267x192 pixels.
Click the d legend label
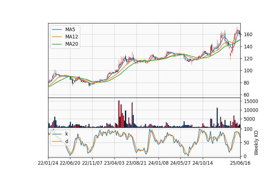pyautogui.click(x=67, y=141)
